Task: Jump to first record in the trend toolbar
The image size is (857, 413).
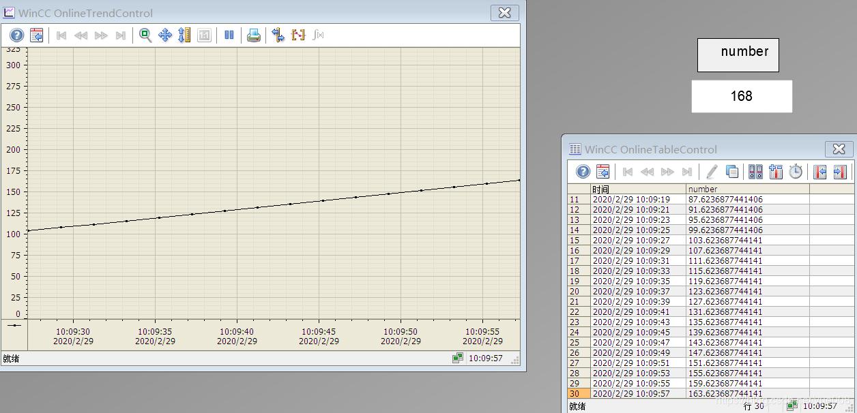Action: coord(61,35)
